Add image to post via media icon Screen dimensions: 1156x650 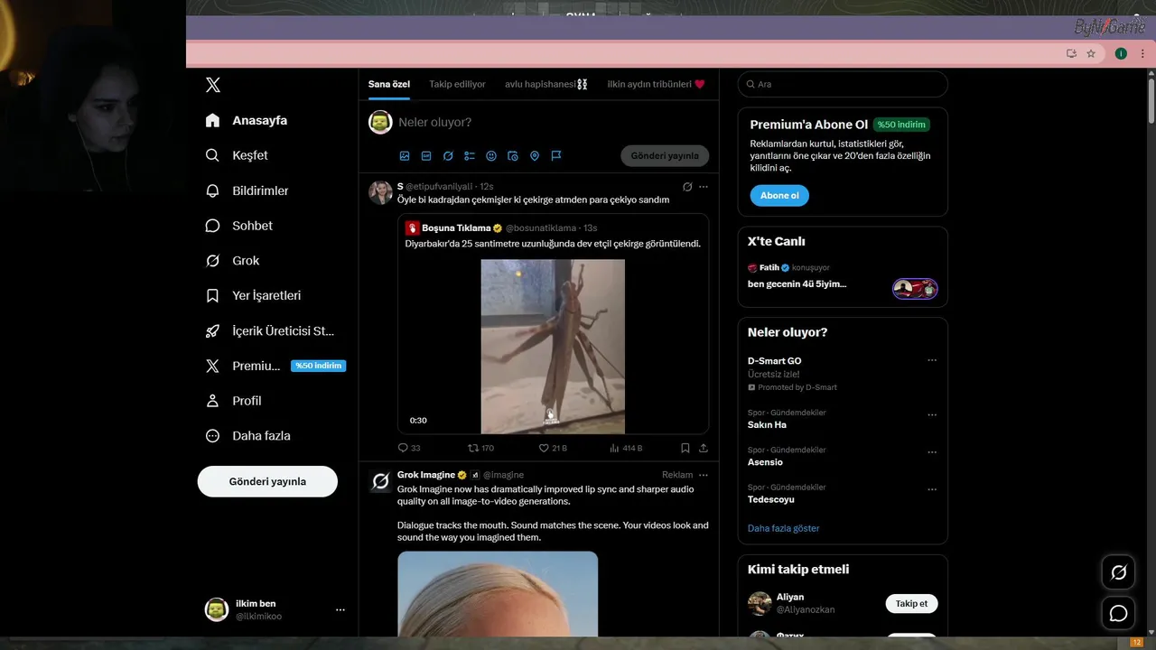405,155
